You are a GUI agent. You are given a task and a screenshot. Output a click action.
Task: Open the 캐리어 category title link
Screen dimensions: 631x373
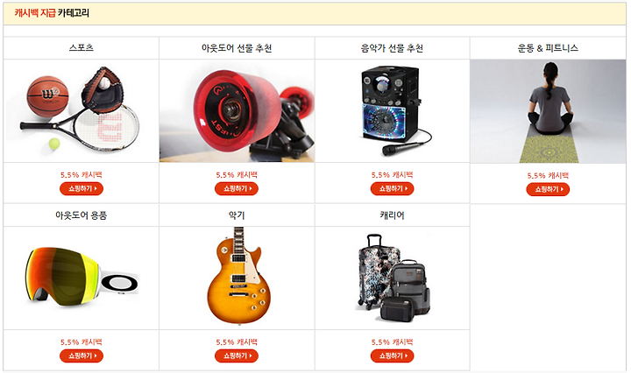pos(393,215)
